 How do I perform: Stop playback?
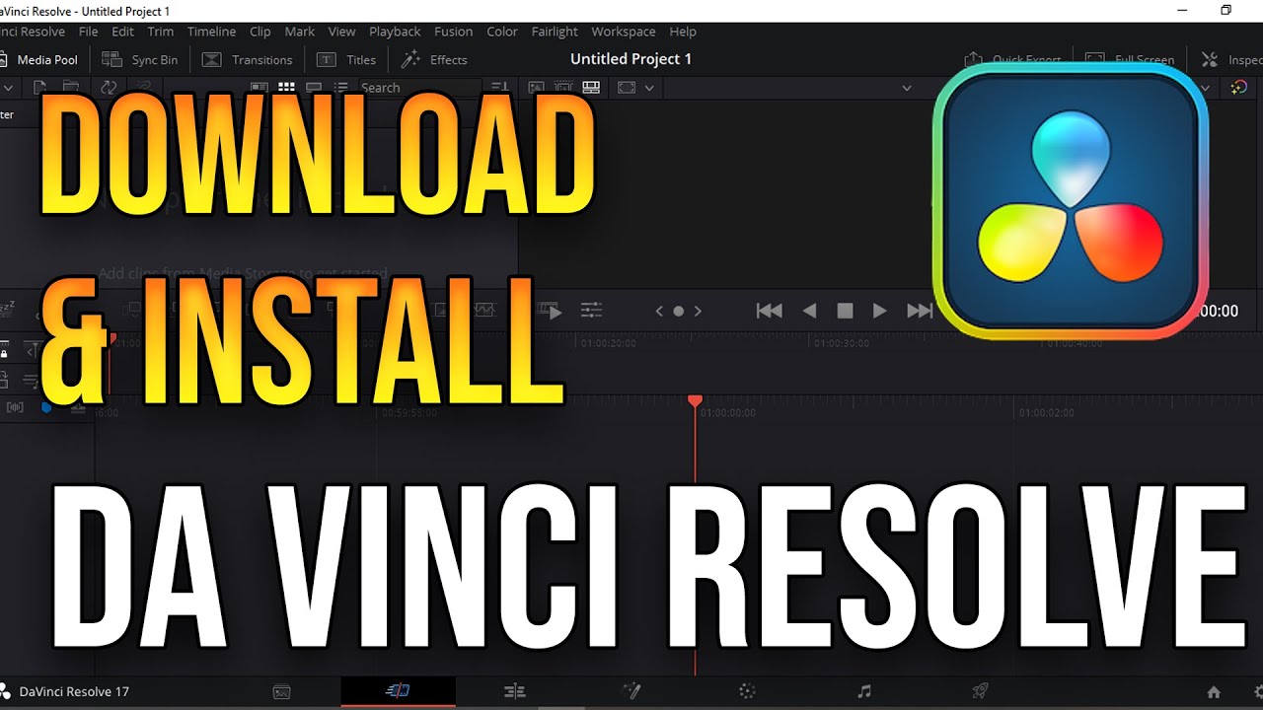pyautogui.click(x=845, y=311)
